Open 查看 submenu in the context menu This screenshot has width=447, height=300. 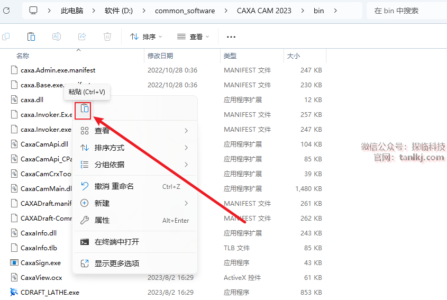click(135, 131)
